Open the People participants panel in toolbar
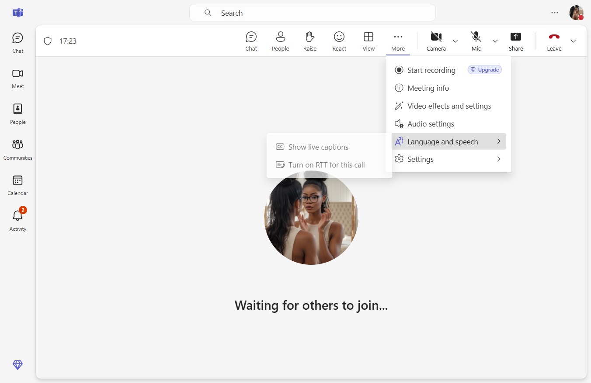Image resolution: width=591 pixels, height=383 pixels. (280, 41)
